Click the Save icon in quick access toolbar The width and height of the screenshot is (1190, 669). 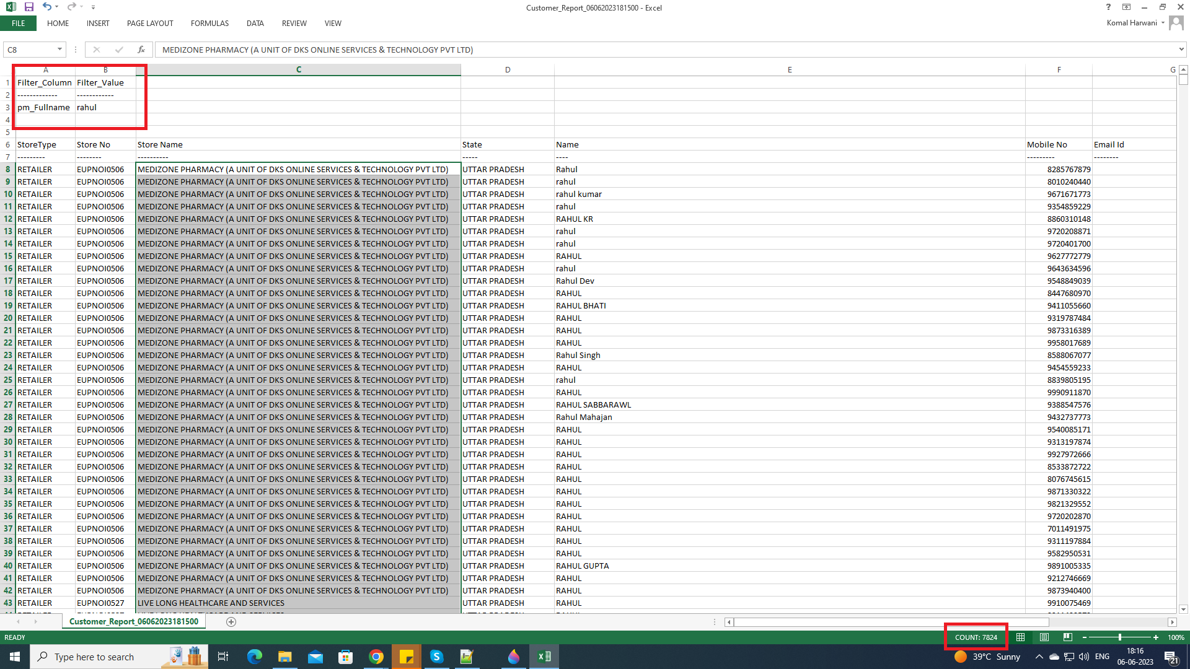[x=29, y=7]
